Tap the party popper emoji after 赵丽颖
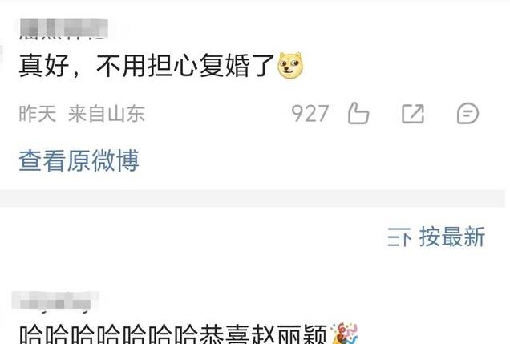Image resolution: width=510 pixels, height=344 pixels. pos(344,334)
